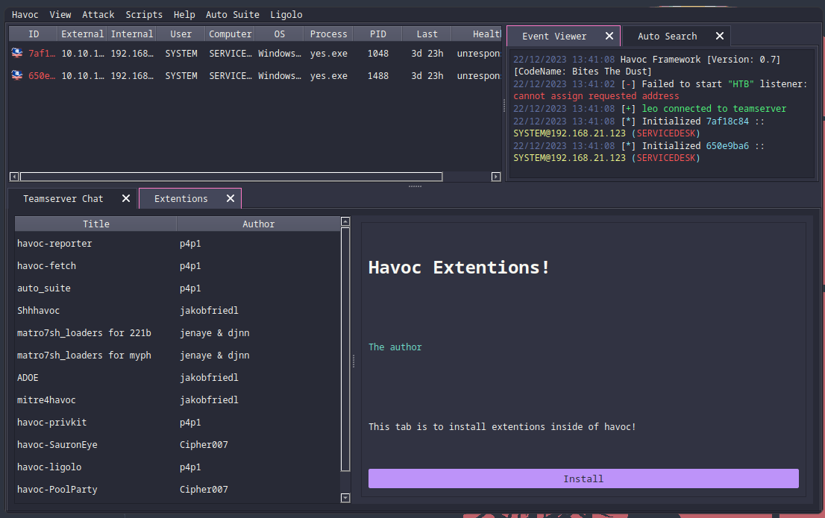Close the Extentions tab
This screenshot has width=825, height=518.
tap(230, 199)
